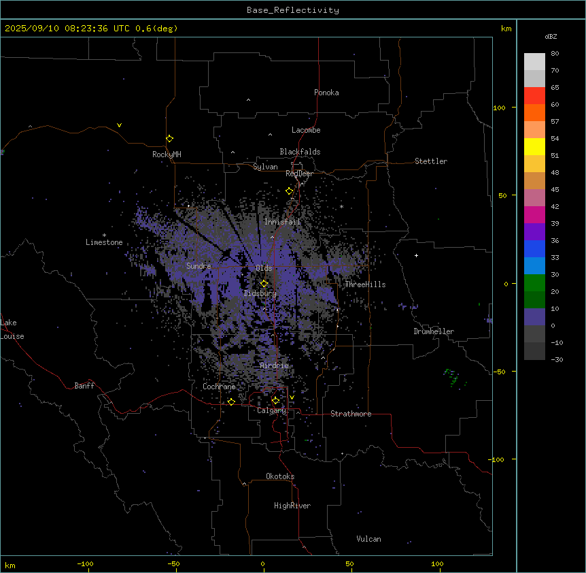Viewport: 586px width, 573px height.
Task: Click the Banff town label
Action: pyautogui.click(x=84, y=386)
